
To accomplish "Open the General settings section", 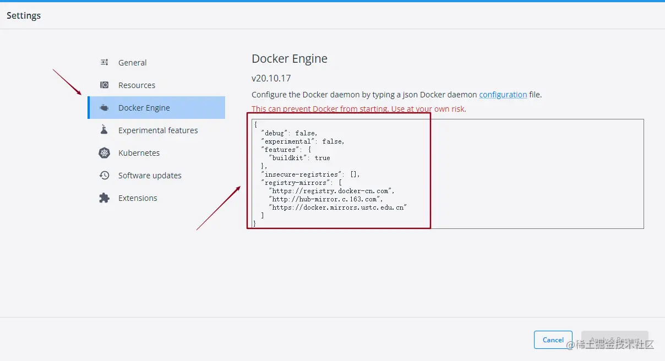I will point(156,63).
